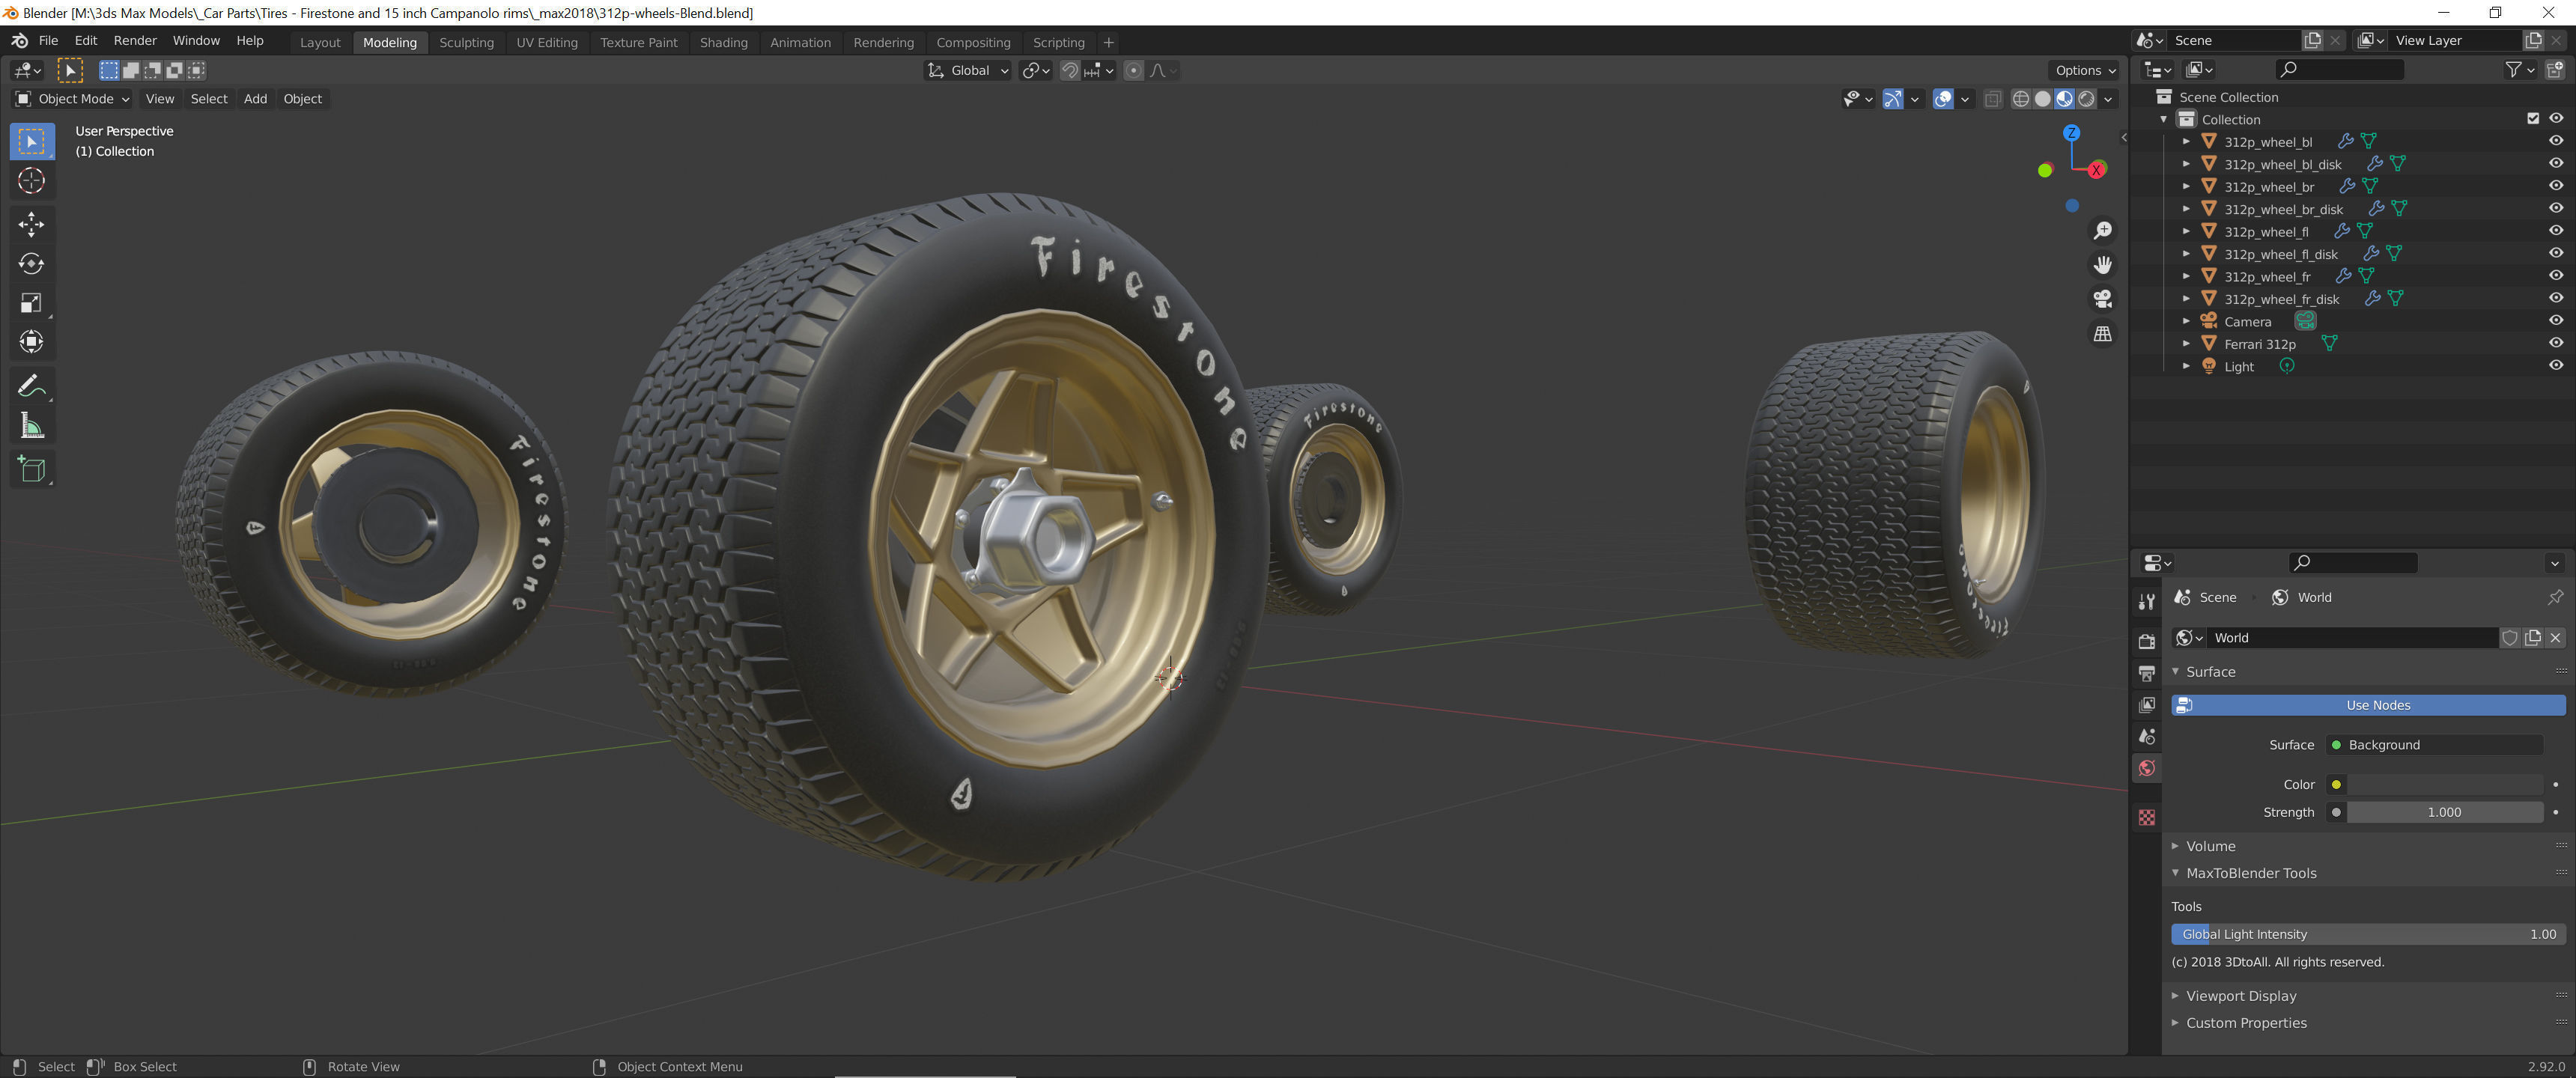Open the Scene properties tab

click(x=2146, y=737)
